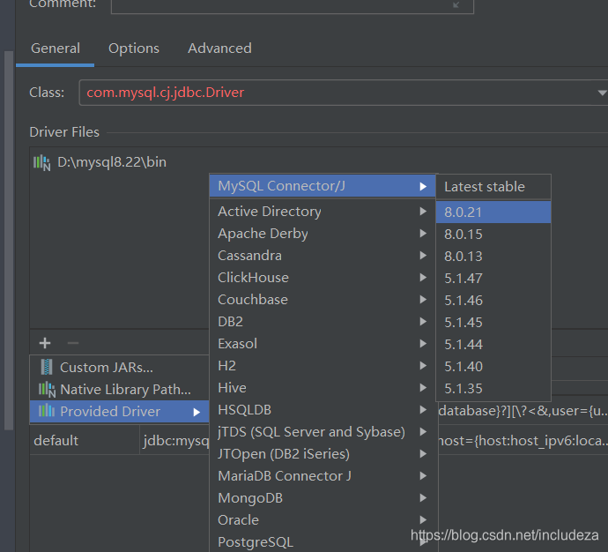This screenshot has width=608, height=552.
Task: Select Oracle driver entry
Action: pyautogui.click(x=323, y=520)
